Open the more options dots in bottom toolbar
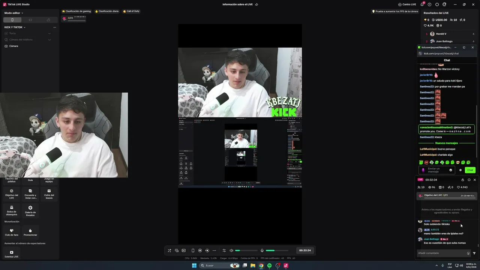Image resolution: width=480 pixels, height=270 pixels. click(214, 250)
